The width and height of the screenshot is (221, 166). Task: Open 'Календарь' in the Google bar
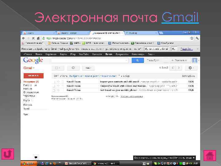(x=138, y=54)
